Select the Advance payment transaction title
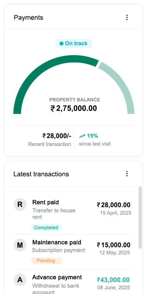Image resolution: width=147 pixels, height=294 pixels. click(x=57, y=277)
